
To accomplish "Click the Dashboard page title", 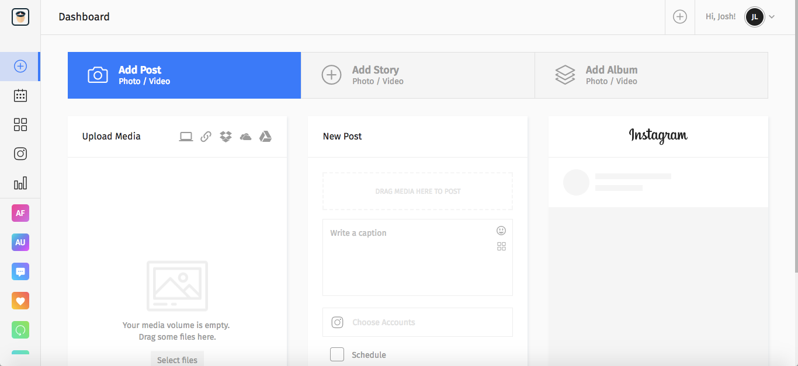I will [84, 17].
